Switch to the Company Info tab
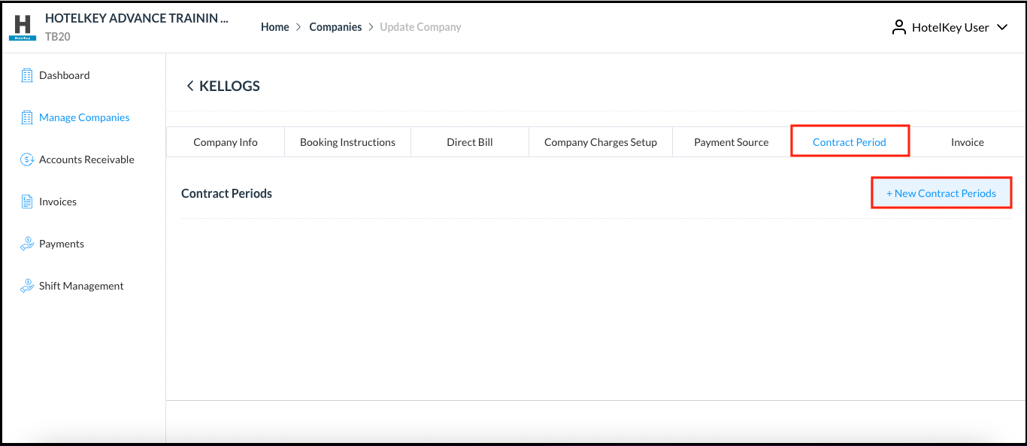 [x=225, y=141]
